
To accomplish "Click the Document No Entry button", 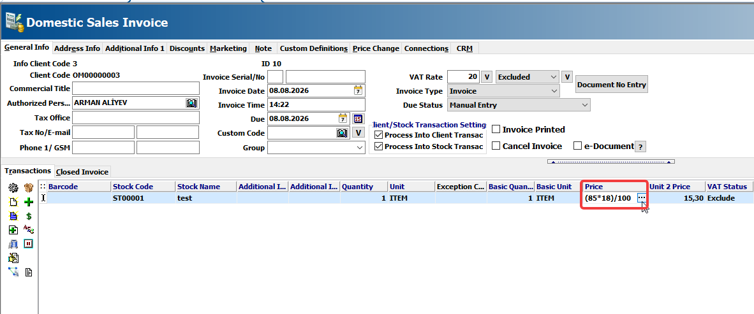I will [x=612, y=85].
